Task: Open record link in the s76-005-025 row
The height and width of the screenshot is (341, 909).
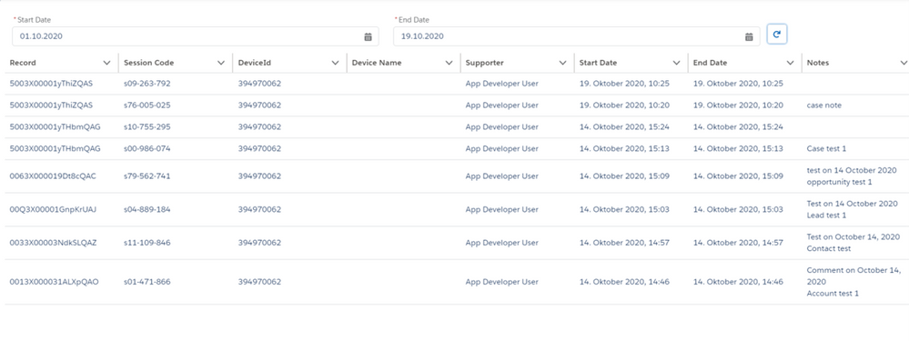Action: point(51,105)
